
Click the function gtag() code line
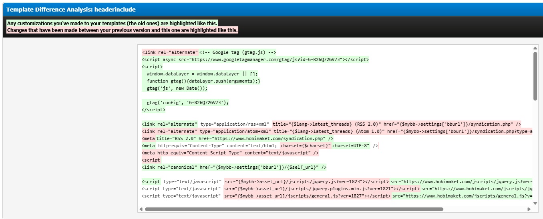click(203, 81)
